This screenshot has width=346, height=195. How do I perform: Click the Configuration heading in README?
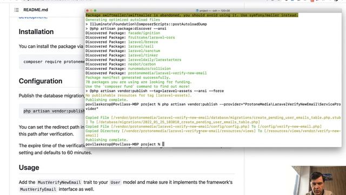(41, 81)
